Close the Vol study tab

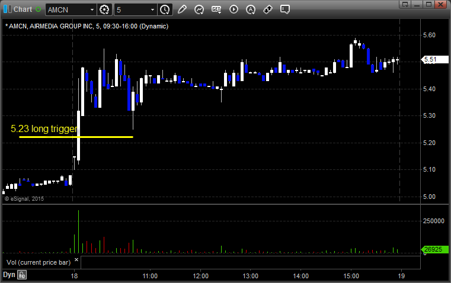[76, 260]
